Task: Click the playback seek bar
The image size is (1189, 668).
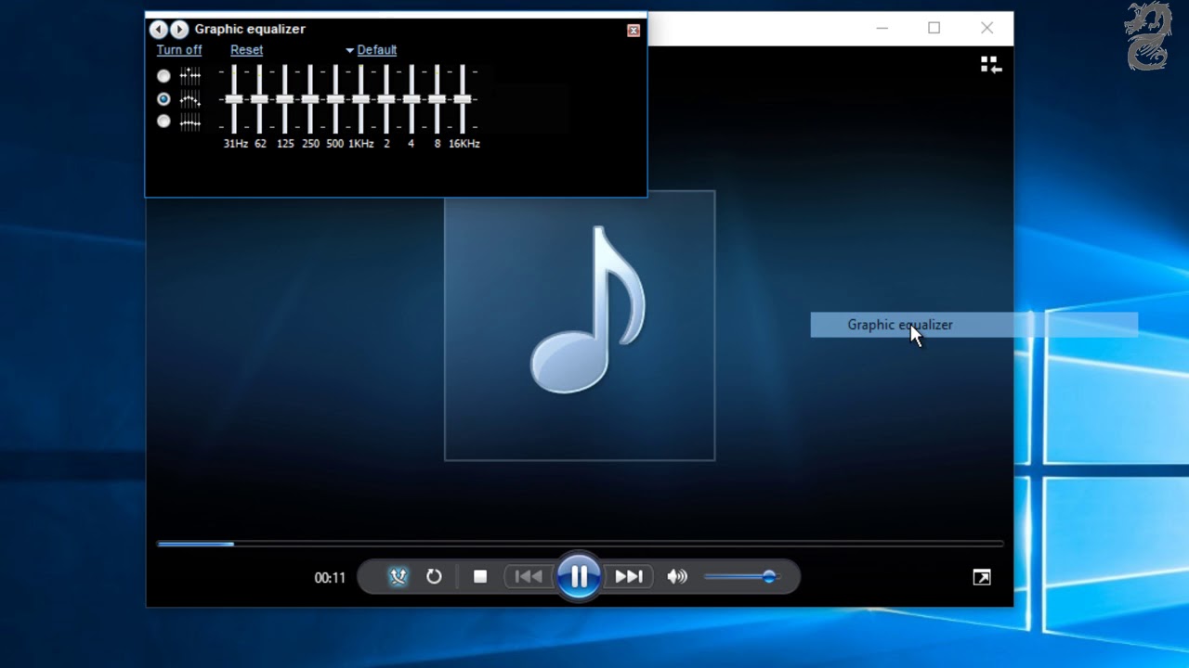Action: (x=580, y=544)
